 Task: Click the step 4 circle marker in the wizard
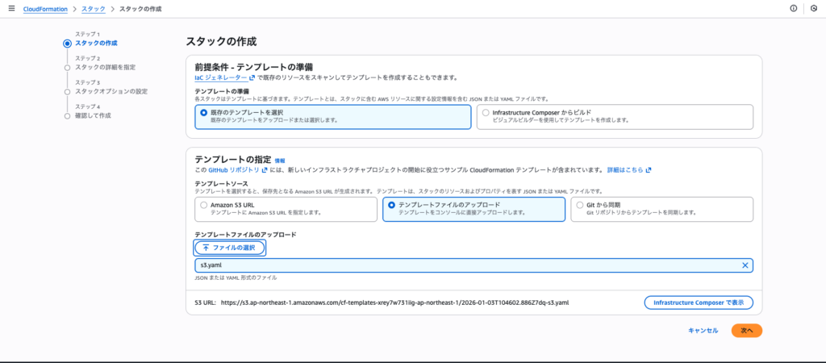[68, 116]
